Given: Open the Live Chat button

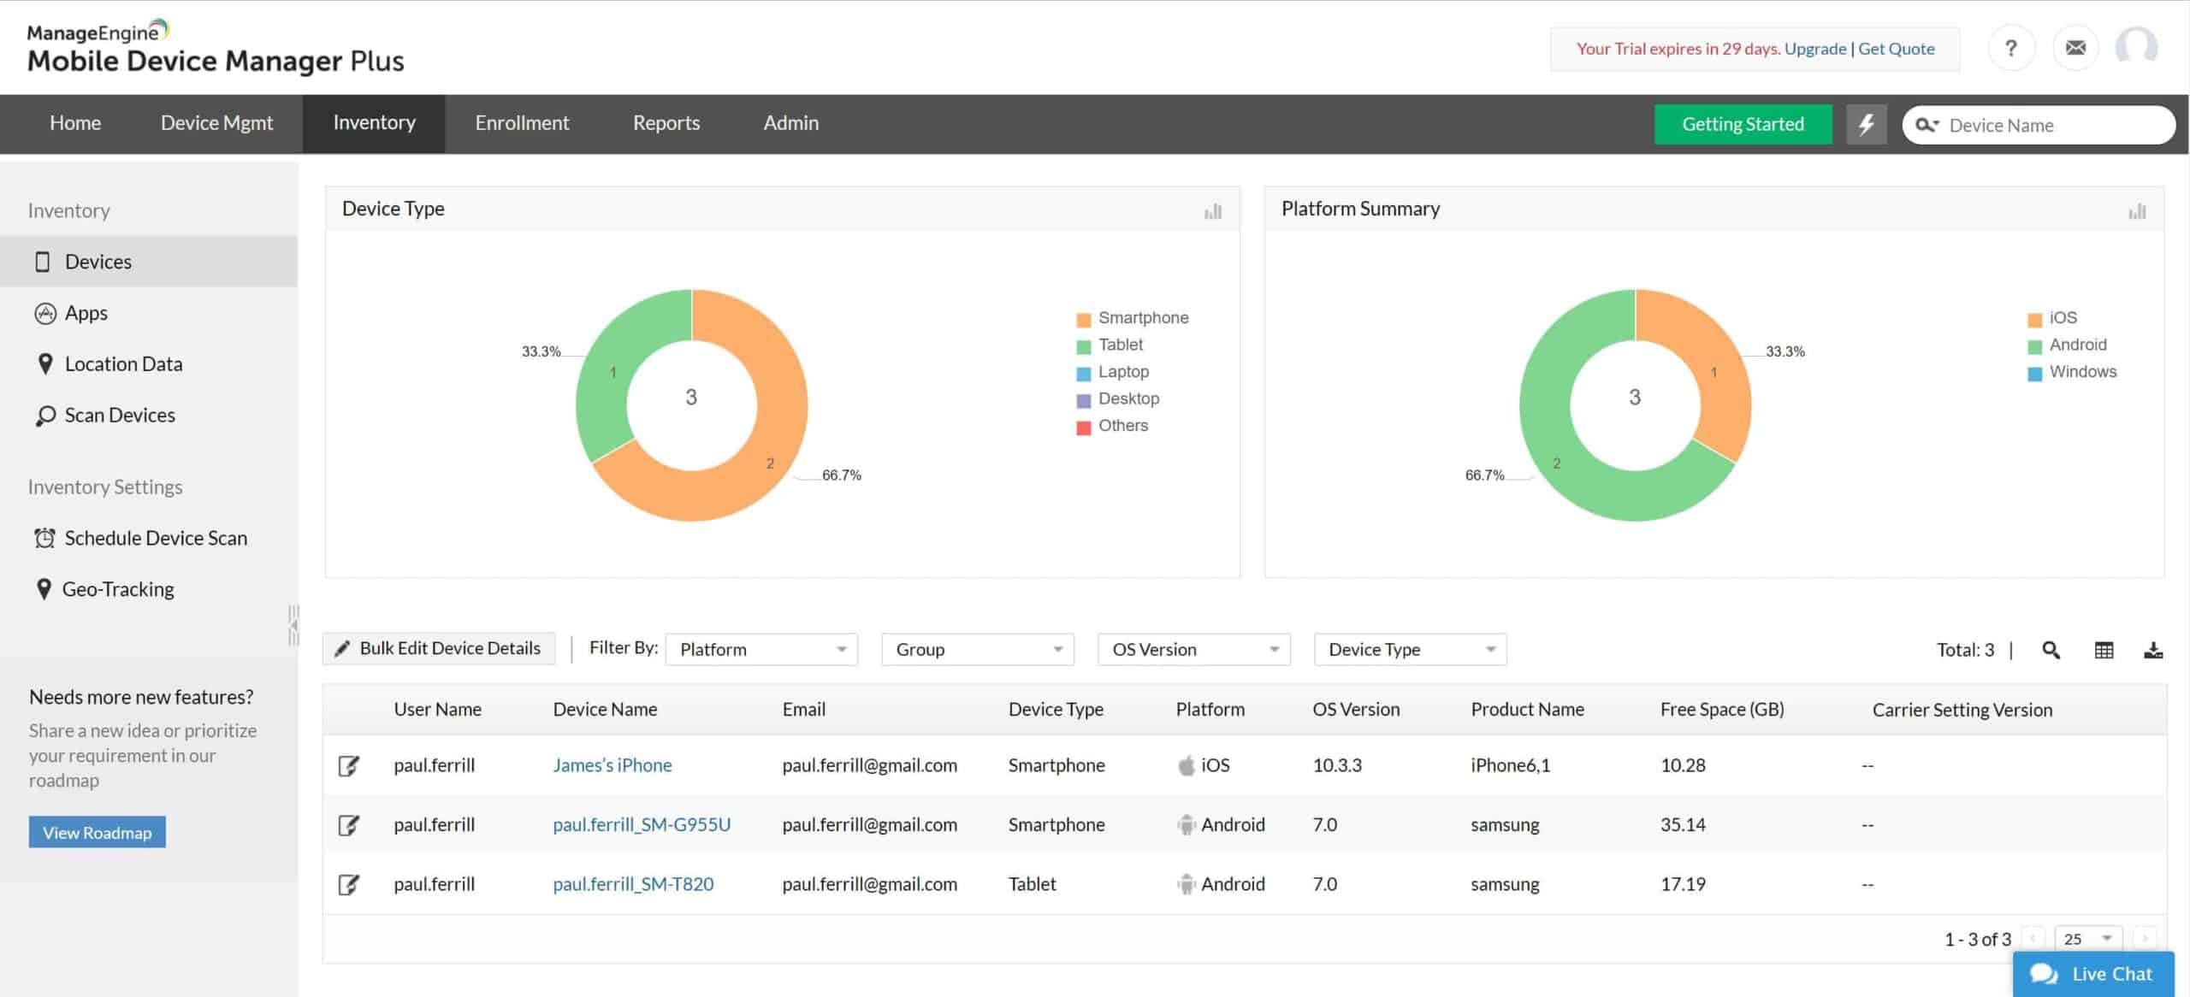Looking at the screenshot, I should (2093, 974).
